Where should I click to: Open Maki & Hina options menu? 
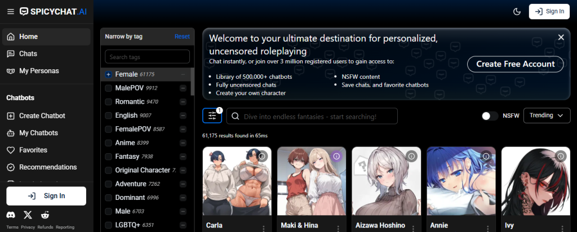(338, 228)
